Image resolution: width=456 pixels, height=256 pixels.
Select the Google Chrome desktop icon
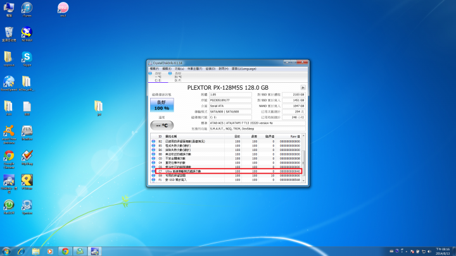(9, 159)
